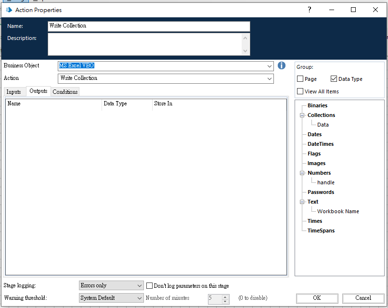Collapse the Text tree node
The image size is (388, 308).
coord(302,202)
